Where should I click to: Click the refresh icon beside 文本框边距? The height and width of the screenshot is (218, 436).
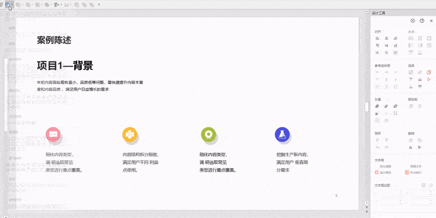coord(431,185)
